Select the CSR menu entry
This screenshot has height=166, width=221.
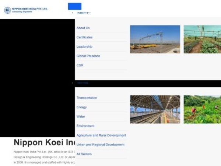tap(80, 65)
